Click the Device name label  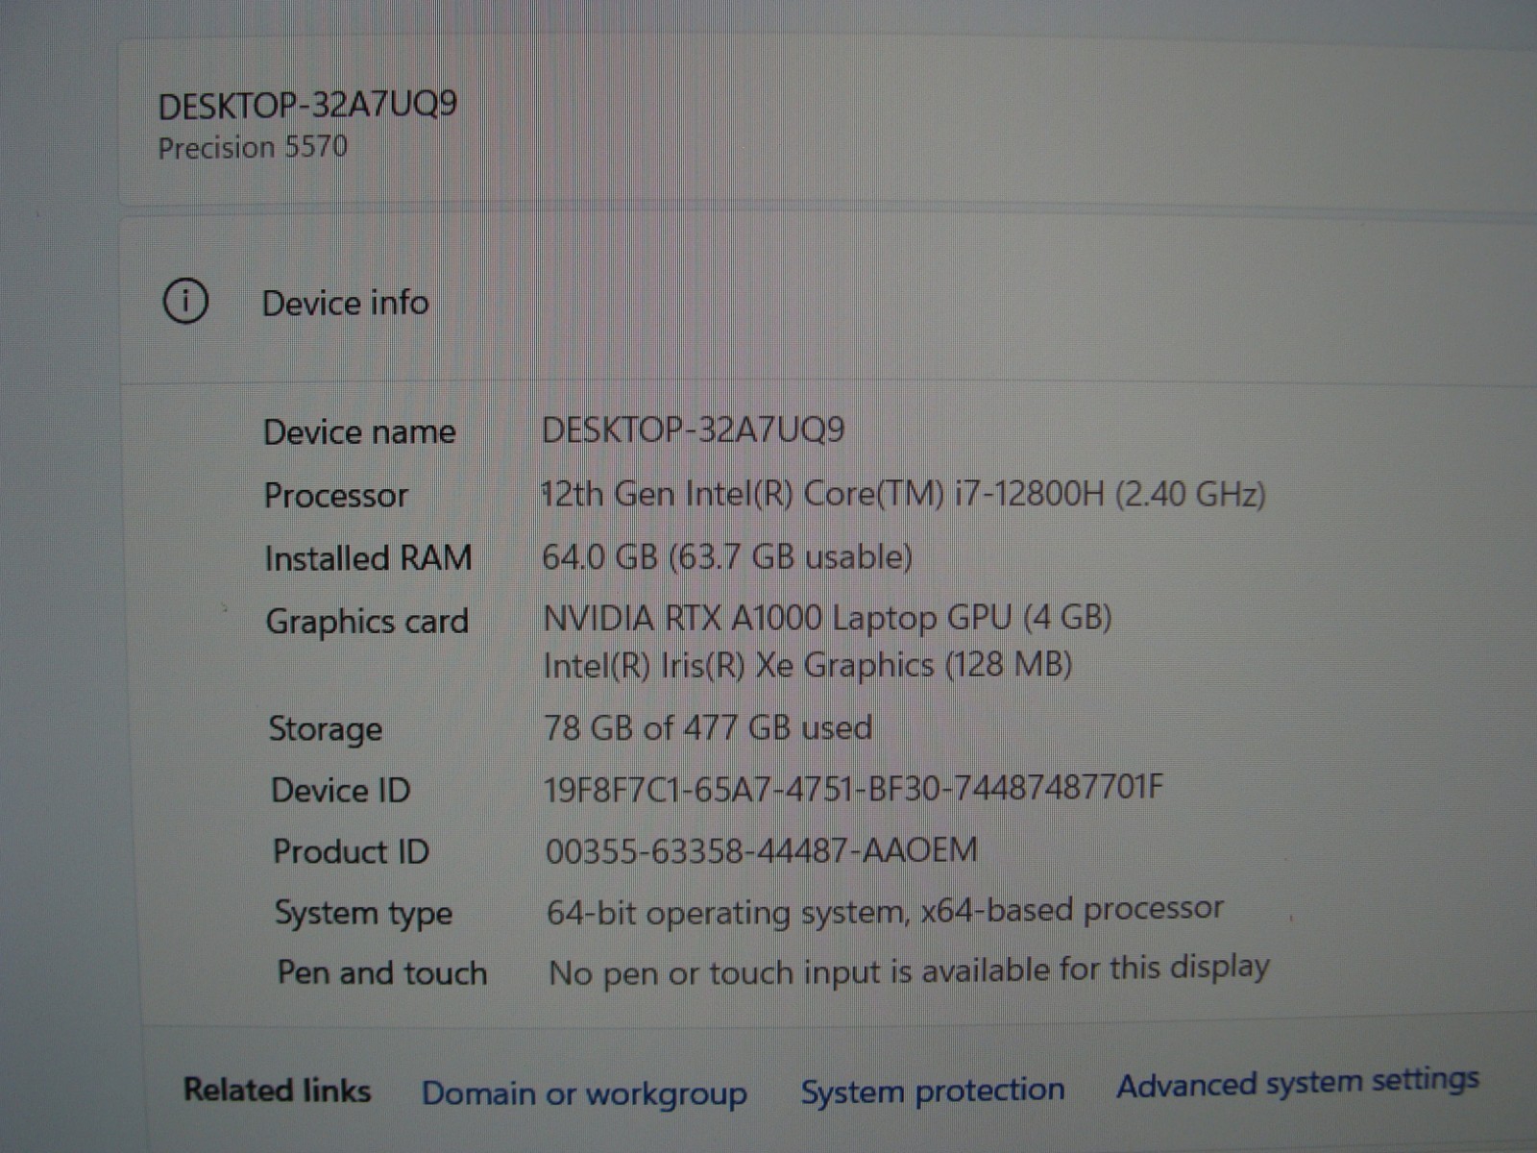click(359, 432)
